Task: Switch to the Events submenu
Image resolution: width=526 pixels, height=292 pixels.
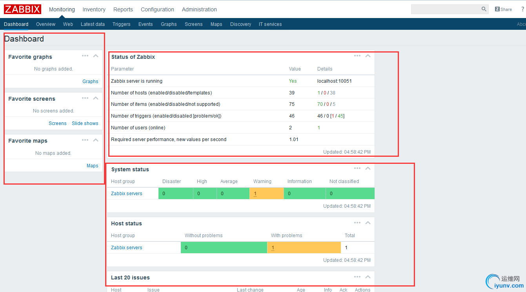Action: point(146,24)
